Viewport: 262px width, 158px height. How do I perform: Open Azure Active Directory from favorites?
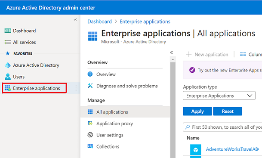tap(36, 65)
